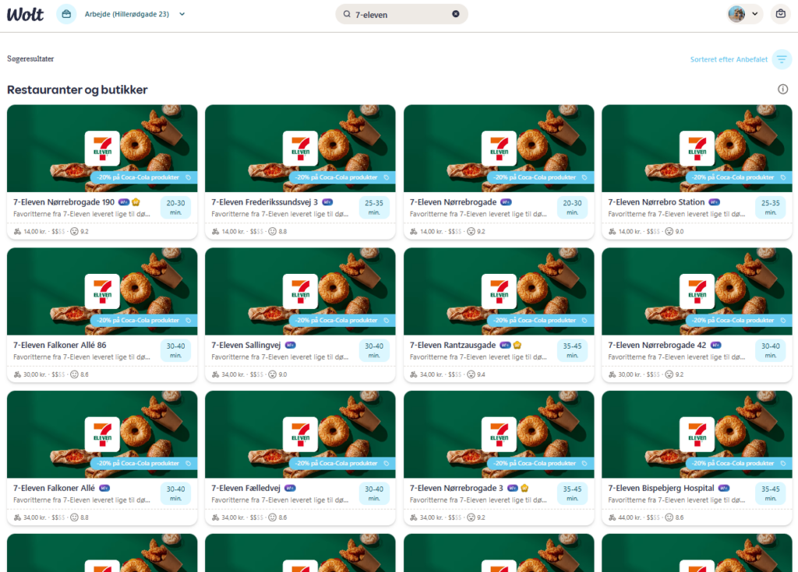Viewport: 798px width, 572px height.
Task: Open the work address briefcase icon
Action: [66, 14]
